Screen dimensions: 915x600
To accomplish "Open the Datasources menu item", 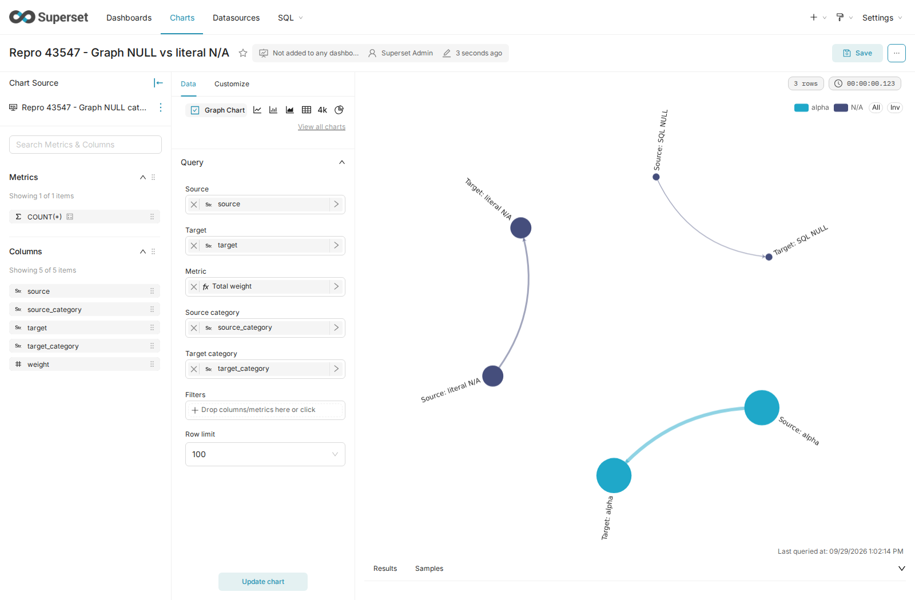I will pyautogui.click(x=236, y=18).
